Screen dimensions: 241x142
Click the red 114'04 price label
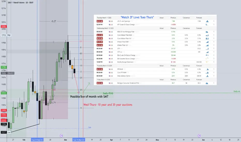coord(4,111)
